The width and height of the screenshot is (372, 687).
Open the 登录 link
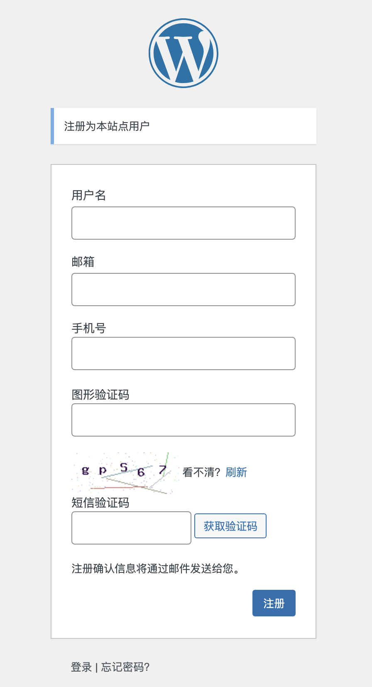(x=81, y=667)
